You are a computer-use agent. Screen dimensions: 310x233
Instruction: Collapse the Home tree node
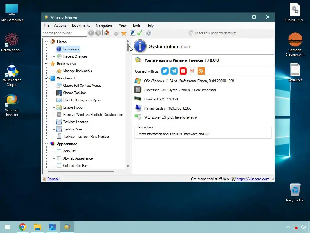coord(46,42)
